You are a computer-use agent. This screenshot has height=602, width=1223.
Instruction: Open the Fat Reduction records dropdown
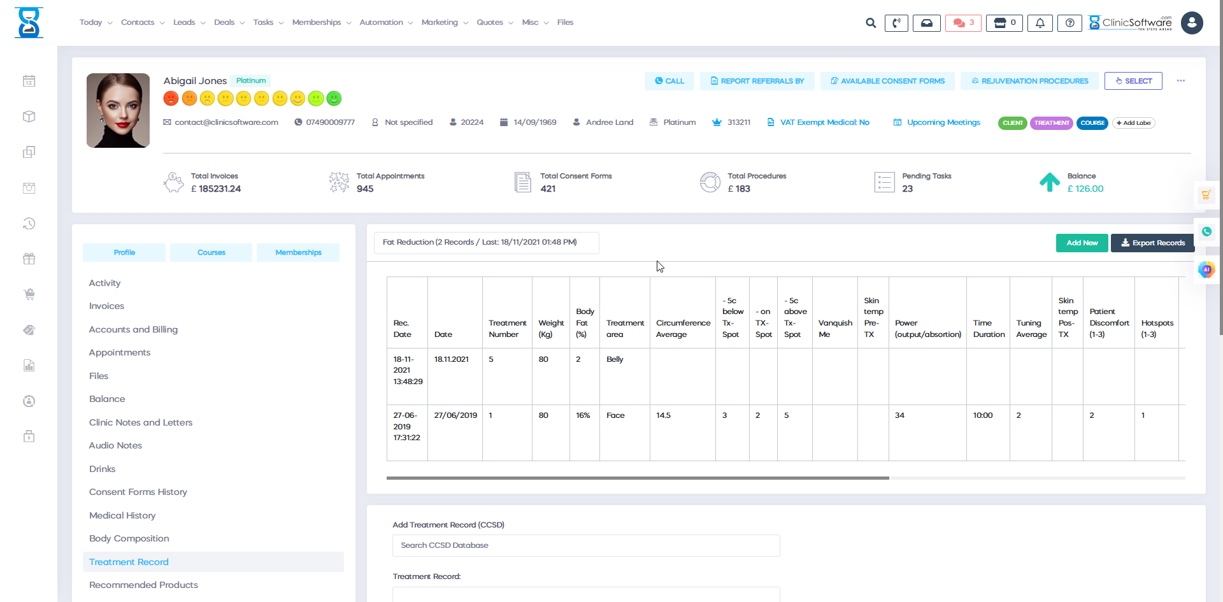pos(486,243)
